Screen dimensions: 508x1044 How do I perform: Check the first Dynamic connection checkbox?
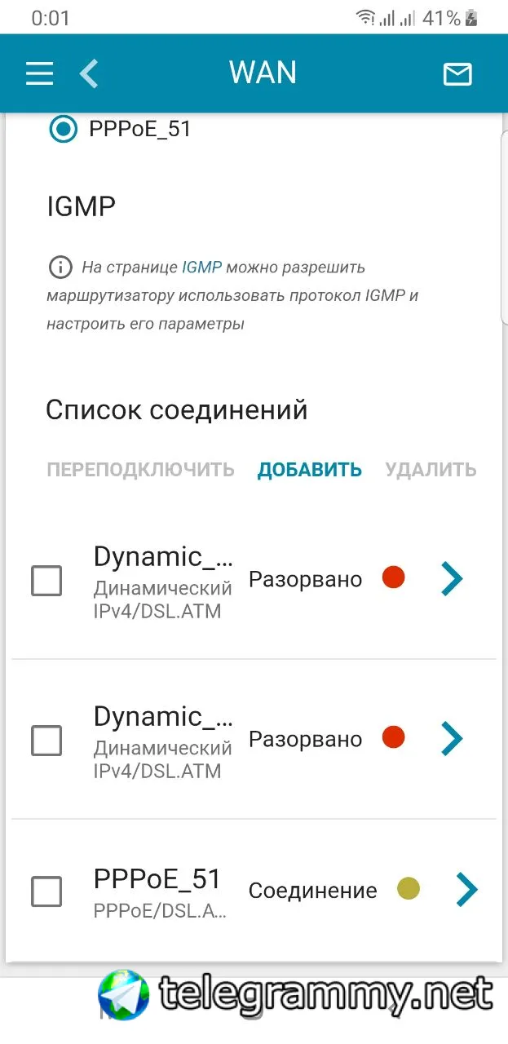pyautogui.click(x=46, y=582)
